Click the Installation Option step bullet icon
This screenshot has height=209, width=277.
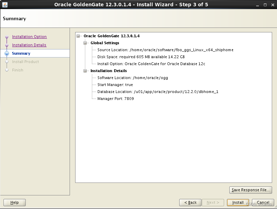7,37
